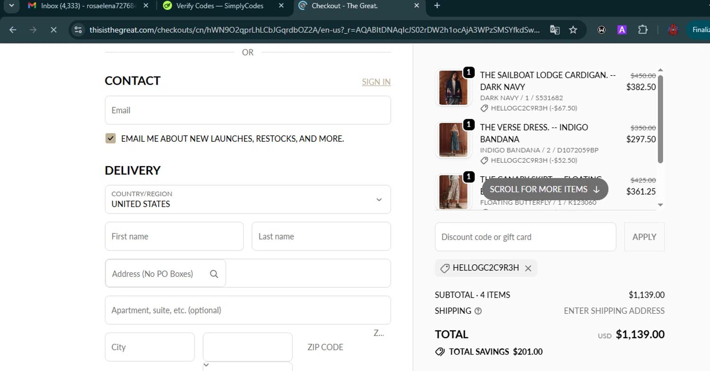Go forward in browser history

[x=33, y=30]
